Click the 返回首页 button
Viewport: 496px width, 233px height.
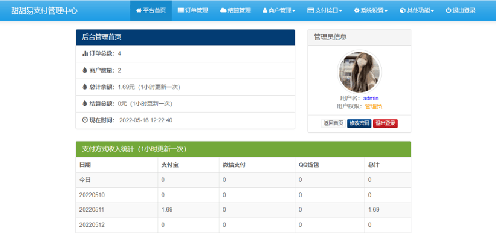334,124
